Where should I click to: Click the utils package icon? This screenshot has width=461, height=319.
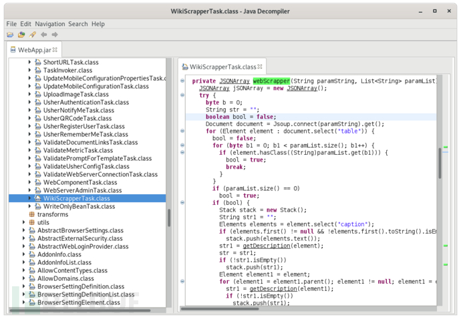[x=32, y=222]
